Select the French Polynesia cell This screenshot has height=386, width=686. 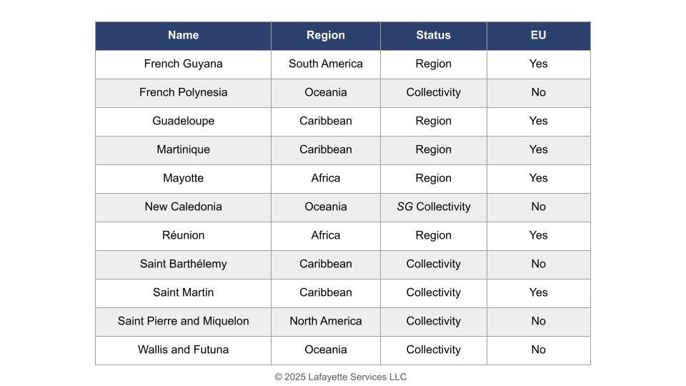tap(183, 92)
